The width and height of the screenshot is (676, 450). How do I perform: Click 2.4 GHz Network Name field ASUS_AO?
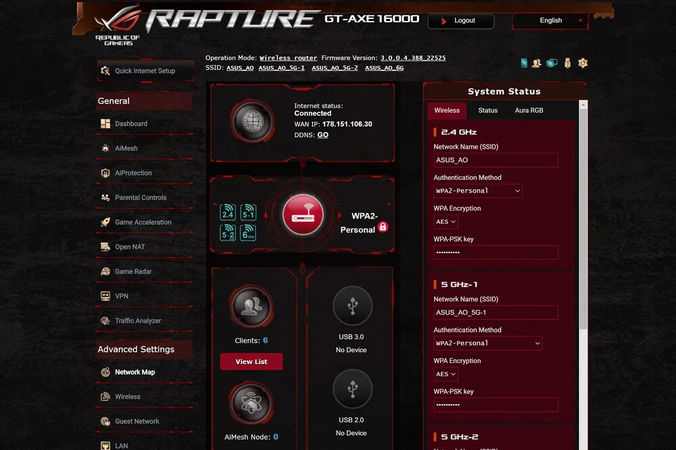click(x=496, y=160)
